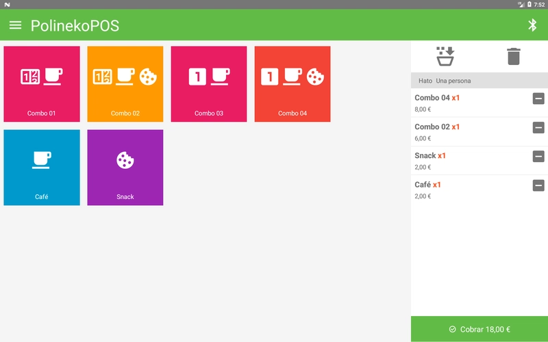Screen dimensions: 548x342
Task: Remove one Café using minus button
Action: [x=538, y=185]
